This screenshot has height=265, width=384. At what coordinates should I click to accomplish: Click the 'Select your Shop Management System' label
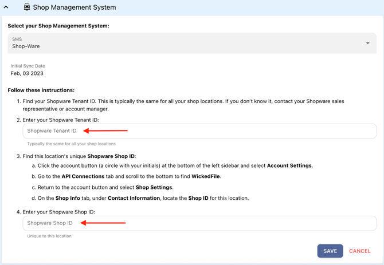[x=58, y=26]
